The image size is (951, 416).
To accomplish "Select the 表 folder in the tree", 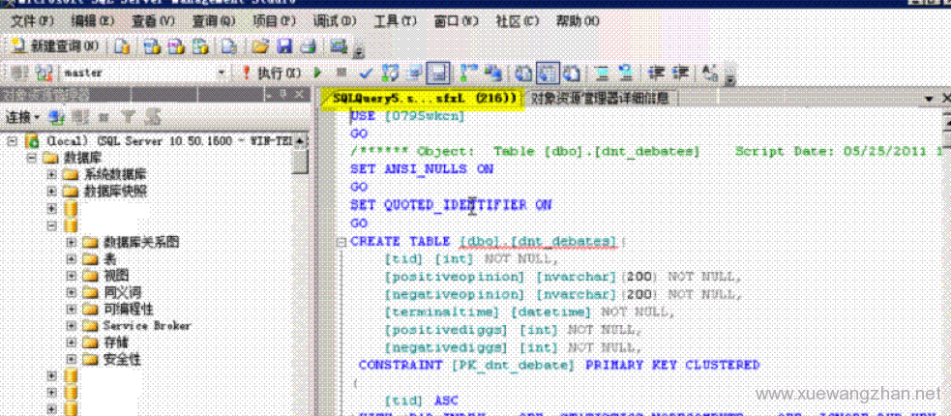I will [109, 258].
